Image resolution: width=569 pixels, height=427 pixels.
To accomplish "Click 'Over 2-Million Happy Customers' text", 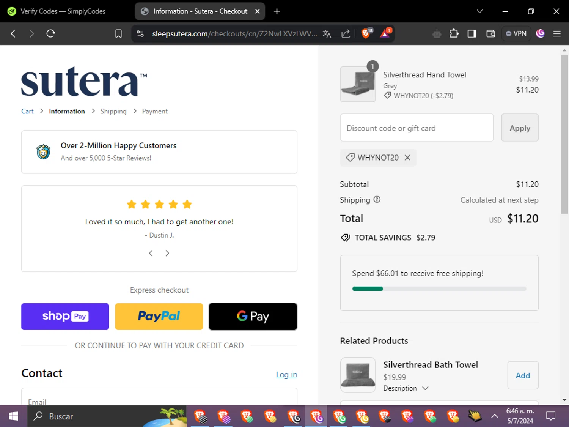I will coord(119,145).
